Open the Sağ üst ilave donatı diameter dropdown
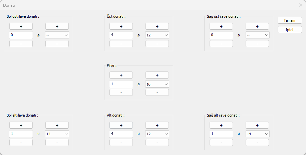Image resolution: width=306 pixels, height=155 pixels. (x=257, y=35)
